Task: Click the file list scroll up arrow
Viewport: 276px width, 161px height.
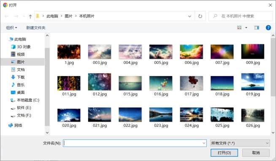Action: (273, 35)
